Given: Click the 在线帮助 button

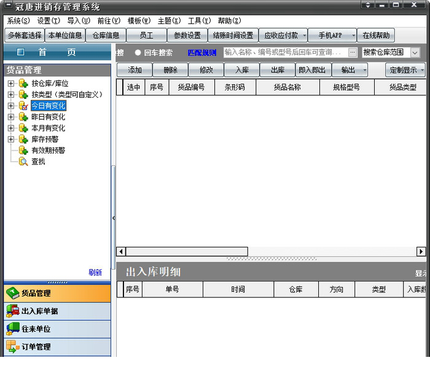Looking at the screenshot, I should tap(376, 36).
